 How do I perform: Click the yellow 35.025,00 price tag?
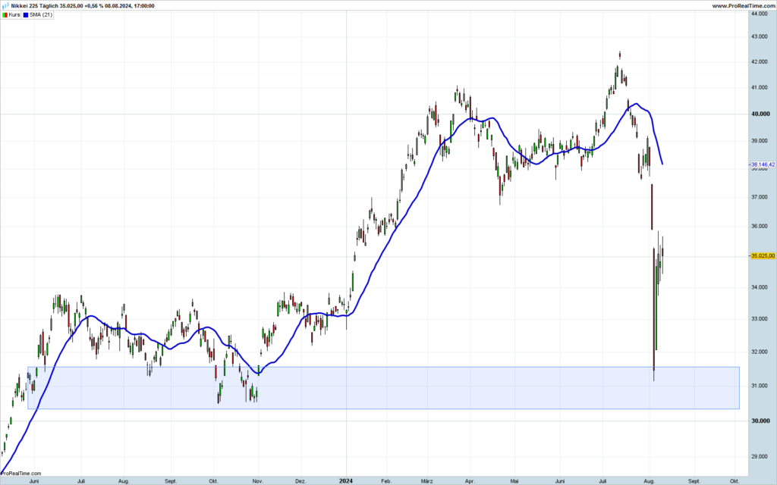763,256
